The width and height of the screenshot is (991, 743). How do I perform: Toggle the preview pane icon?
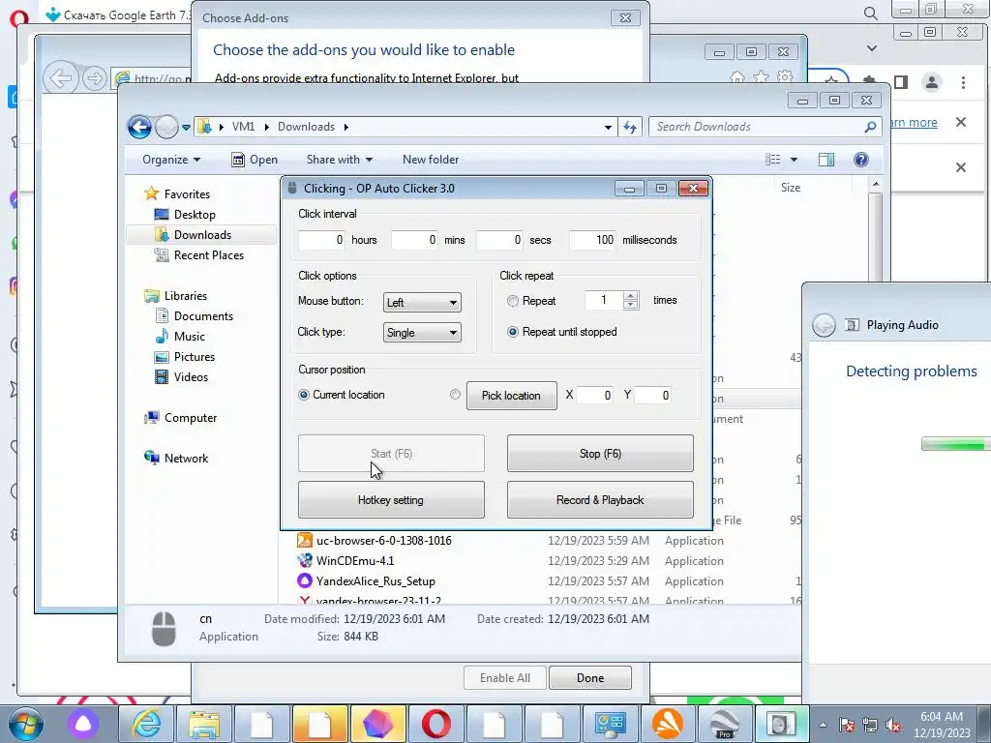[x=826, y=160]
